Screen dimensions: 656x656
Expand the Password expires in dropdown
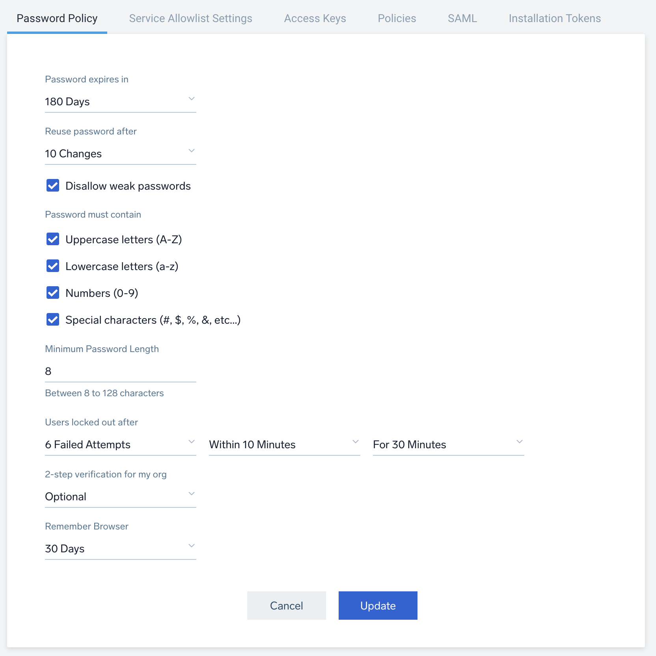(x=120, y=102)
